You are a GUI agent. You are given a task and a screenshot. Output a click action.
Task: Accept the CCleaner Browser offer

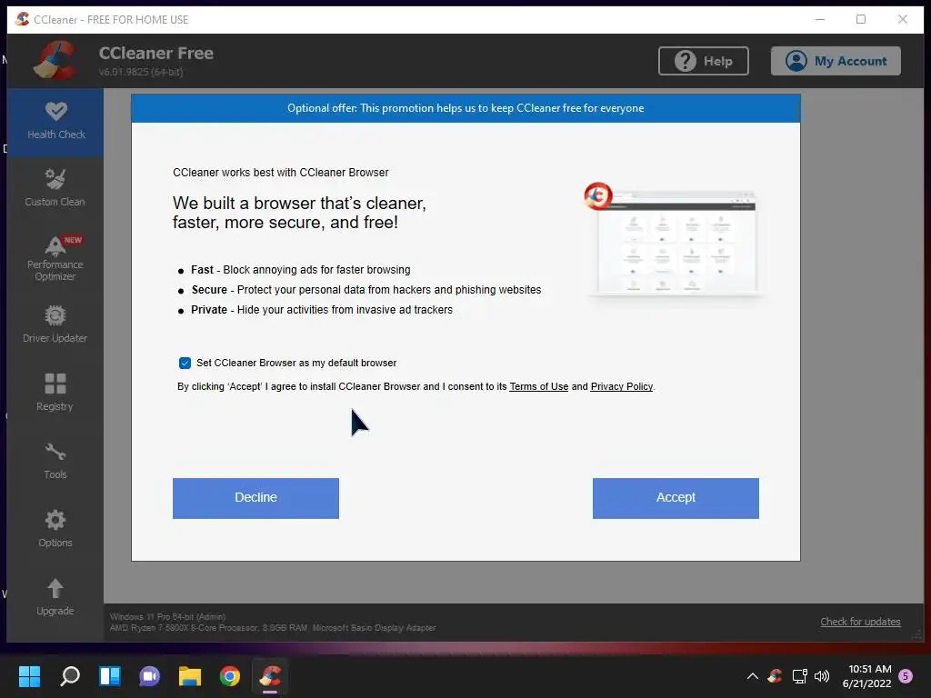[x=676, y=498]
